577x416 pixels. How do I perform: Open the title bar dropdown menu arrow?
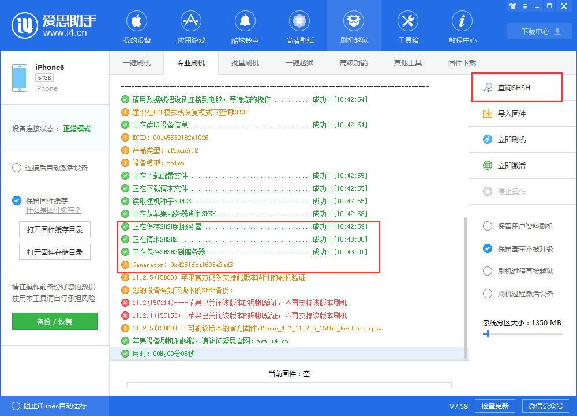point(525,6)
